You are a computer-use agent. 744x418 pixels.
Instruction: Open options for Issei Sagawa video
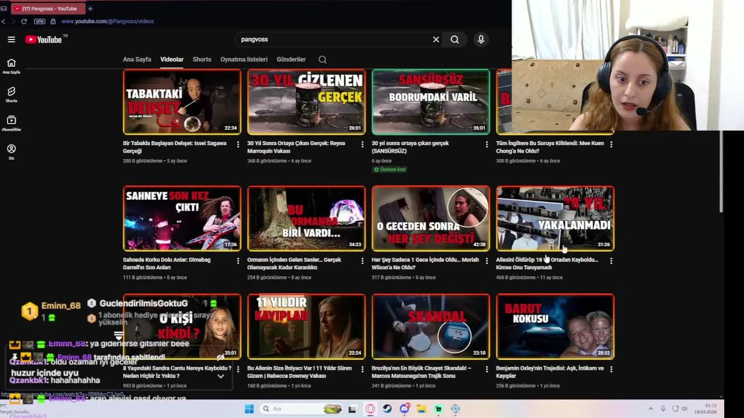point(238,144)
